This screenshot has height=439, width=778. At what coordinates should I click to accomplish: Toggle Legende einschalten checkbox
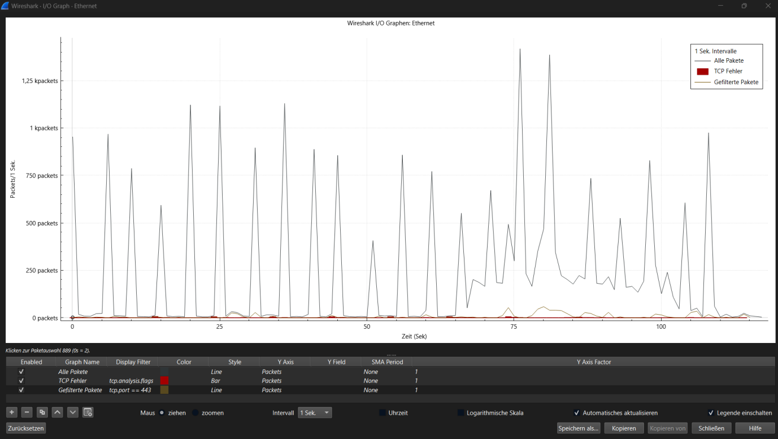click(711, 413)
